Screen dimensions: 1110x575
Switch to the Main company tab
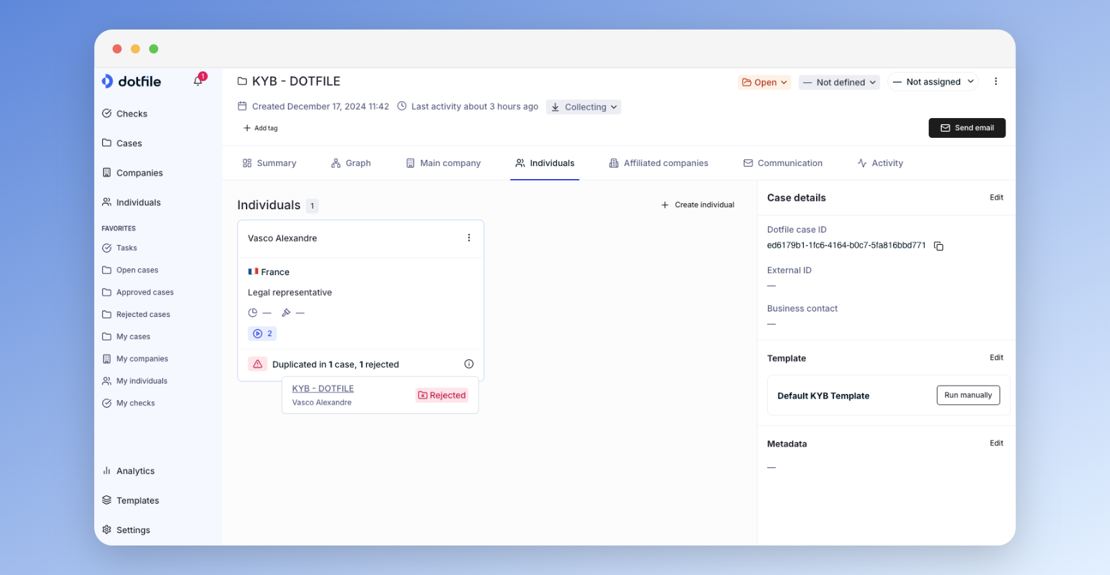click(443, 163)
